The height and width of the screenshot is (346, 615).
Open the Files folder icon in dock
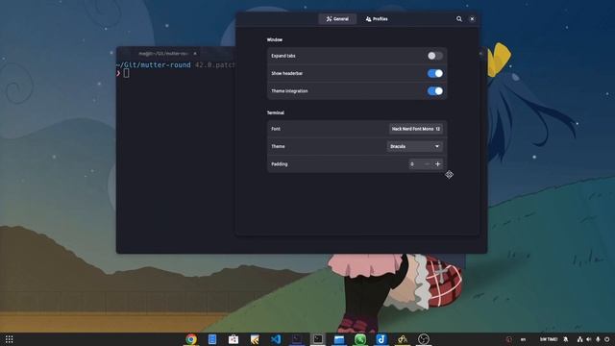[339, 339]
